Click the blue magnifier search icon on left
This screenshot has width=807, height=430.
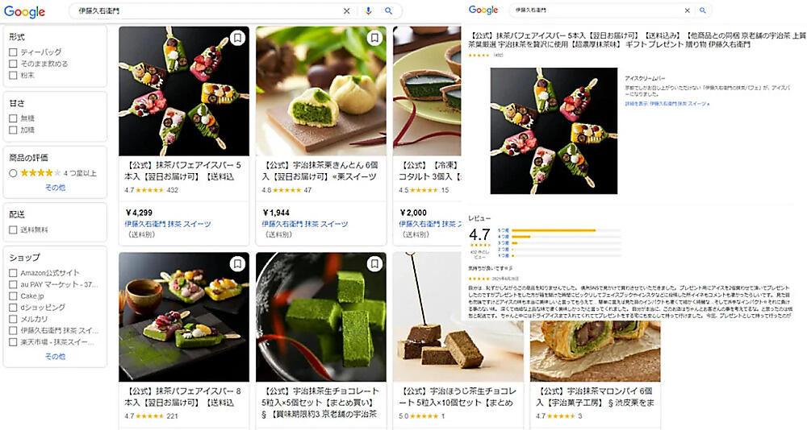pyautogui.click(x=389, y=10)
